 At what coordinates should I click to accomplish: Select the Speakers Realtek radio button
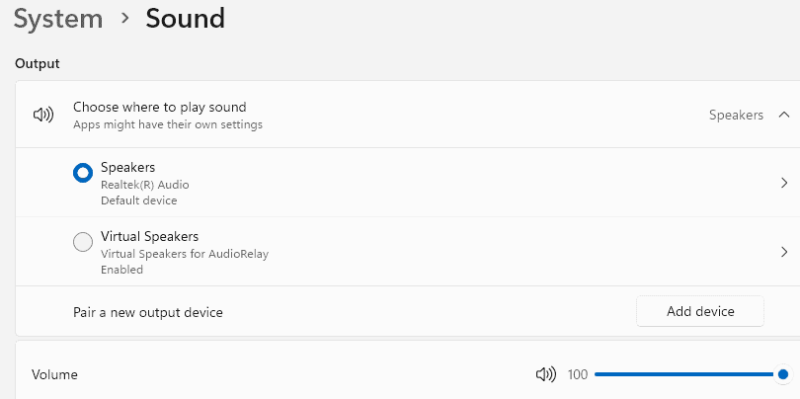83,173
